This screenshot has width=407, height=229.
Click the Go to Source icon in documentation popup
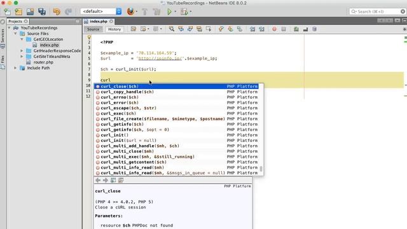(x=121, y=180)
